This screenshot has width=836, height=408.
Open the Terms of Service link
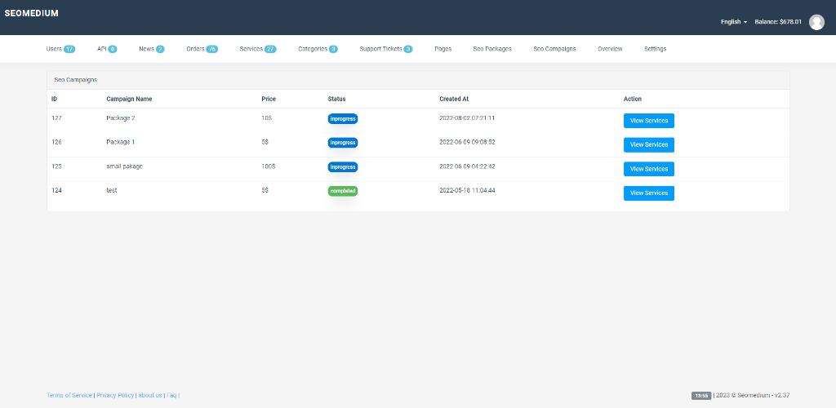(x=69, y=395)
